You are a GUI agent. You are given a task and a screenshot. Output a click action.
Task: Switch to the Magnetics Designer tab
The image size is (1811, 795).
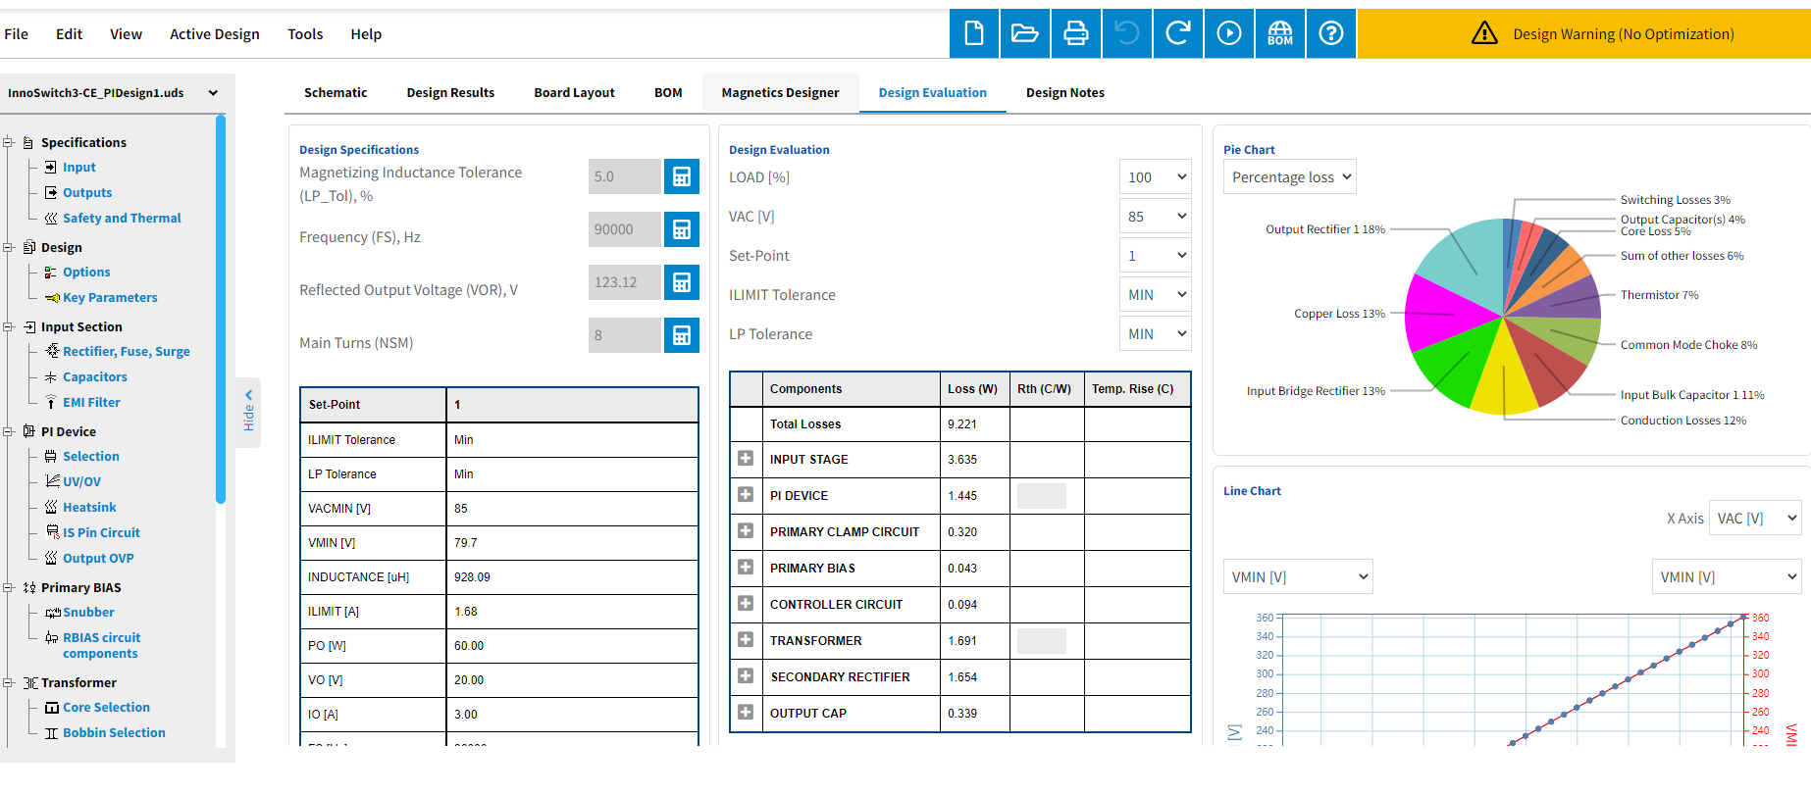click(780, 92)
